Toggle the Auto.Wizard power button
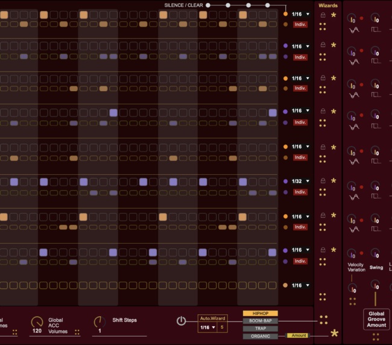This screenshot has width=392, height=345. point(181,321)
